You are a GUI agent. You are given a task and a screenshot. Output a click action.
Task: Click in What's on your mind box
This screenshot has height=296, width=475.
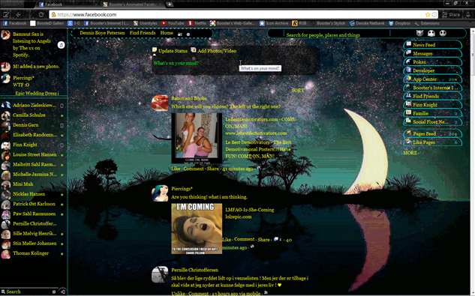point(235,64)
